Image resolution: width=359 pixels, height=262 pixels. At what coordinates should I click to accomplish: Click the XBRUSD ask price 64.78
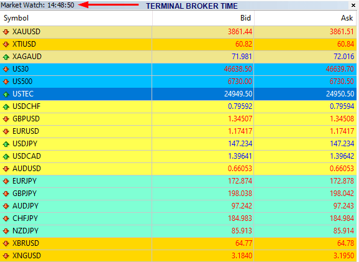pyautogui.click(x=346, y=243)
